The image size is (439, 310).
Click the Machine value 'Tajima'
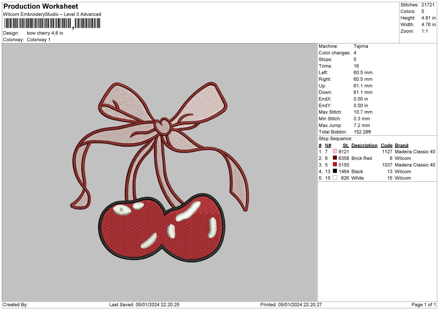coord(361,46)
